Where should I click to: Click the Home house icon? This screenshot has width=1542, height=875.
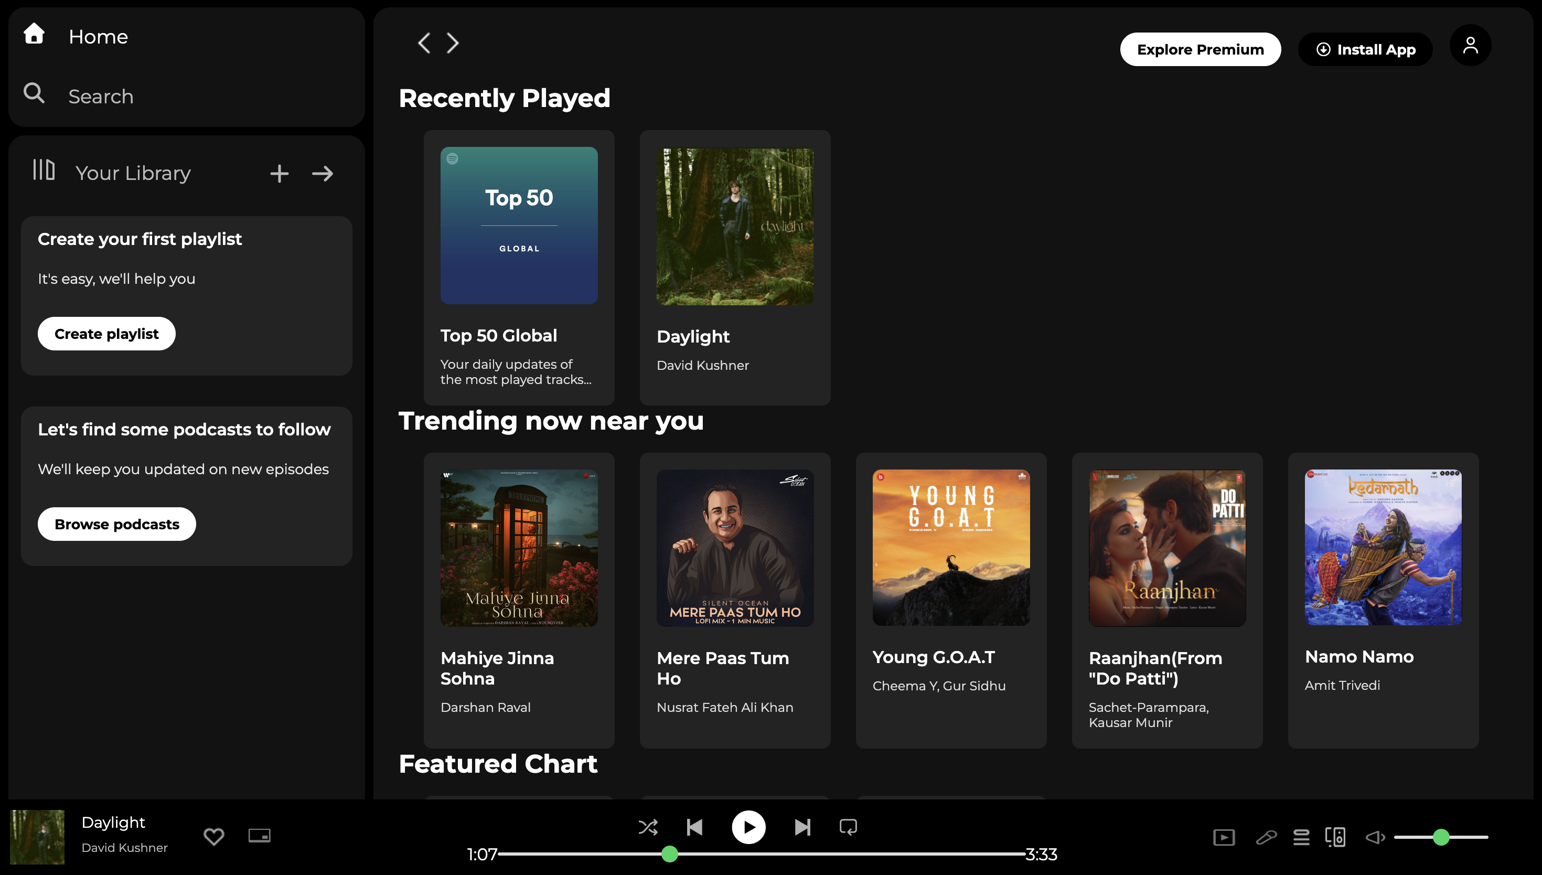pos(34,34)
